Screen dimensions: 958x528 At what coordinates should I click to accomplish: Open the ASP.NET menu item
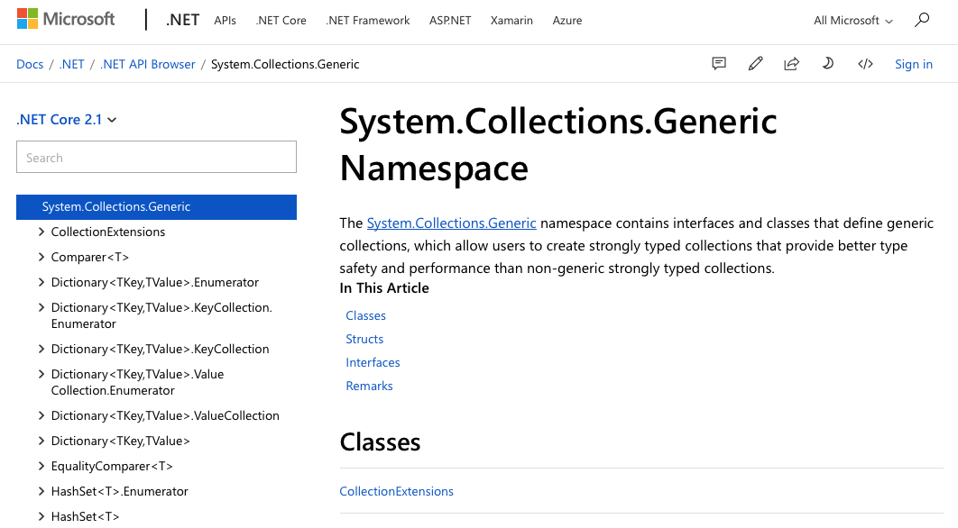point(450,20)
